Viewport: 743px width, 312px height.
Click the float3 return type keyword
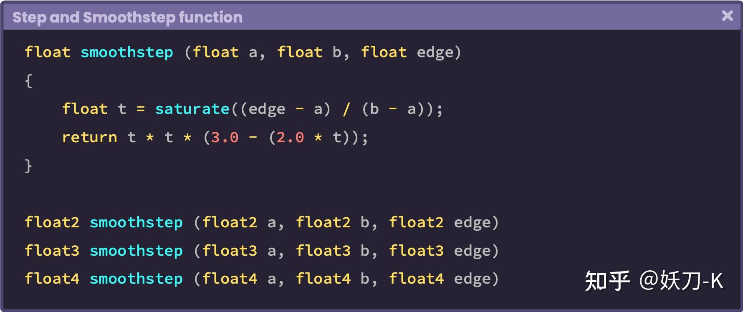point(52,251)
